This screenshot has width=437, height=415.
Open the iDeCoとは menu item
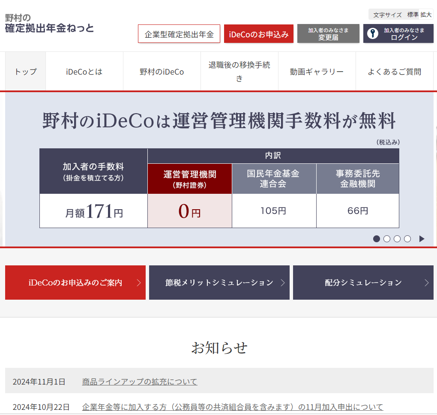tap(84, 72)
